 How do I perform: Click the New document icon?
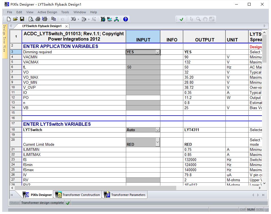(9, 19)
